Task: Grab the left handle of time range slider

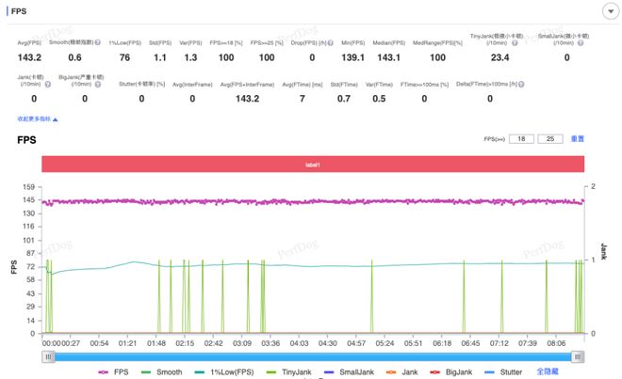Action: [x=46, y=356]
